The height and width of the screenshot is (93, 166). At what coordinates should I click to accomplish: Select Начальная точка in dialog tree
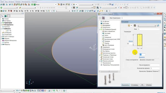pyautogui.click(x=108, y=57)
